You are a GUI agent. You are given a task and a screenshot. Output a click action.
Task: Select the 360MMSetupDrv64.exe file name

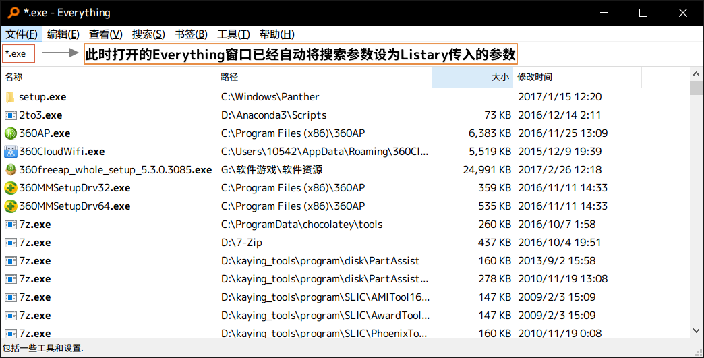pos(75,206)
